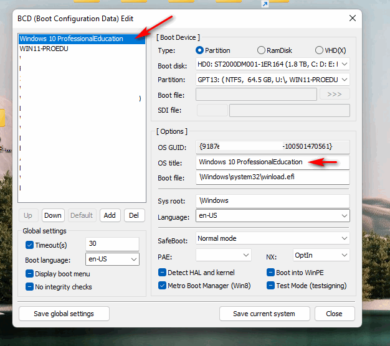Click the wide SDI file path field
The width and height of the screenshot is (390, 346).
tap(290, 110)
